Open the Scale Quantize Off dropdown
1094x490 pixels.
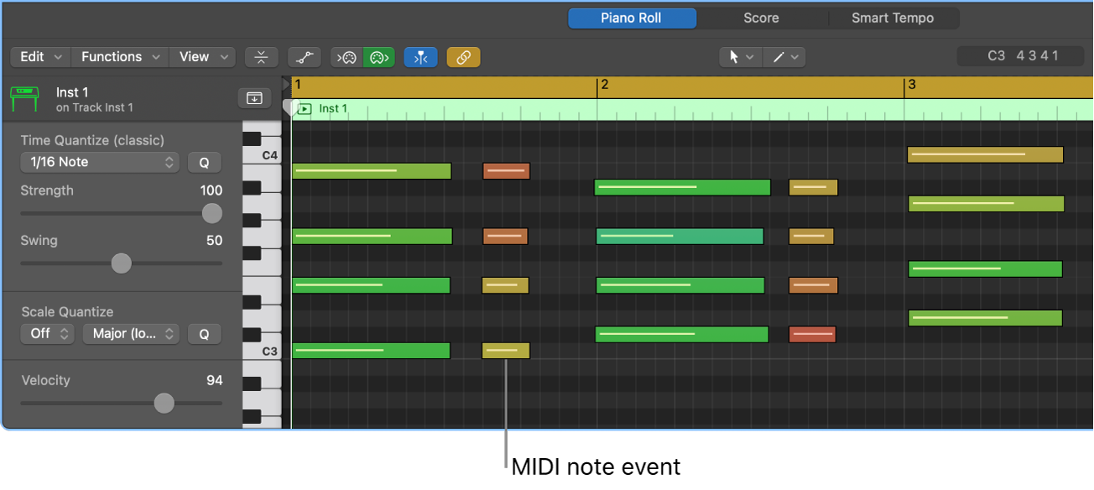coord(48,334)
